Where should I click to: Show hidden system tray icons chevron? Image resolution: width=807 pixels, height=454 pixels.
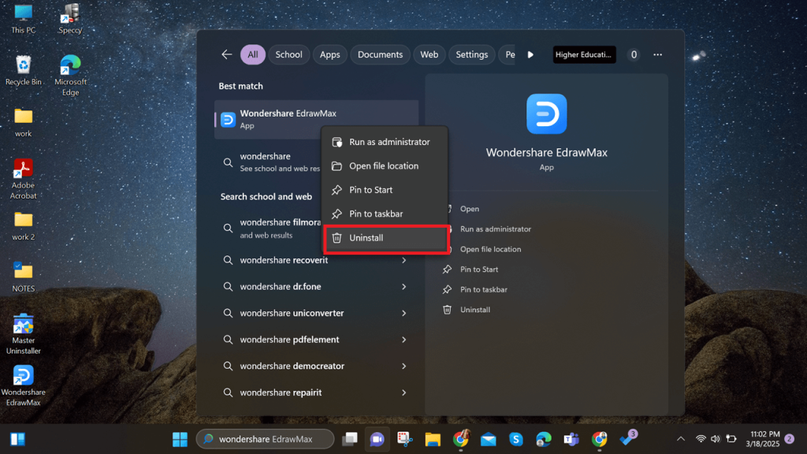click(681, 439)
